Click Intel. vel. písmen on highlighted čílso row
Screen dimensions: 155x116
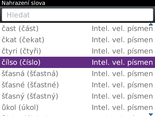(122, 63)
